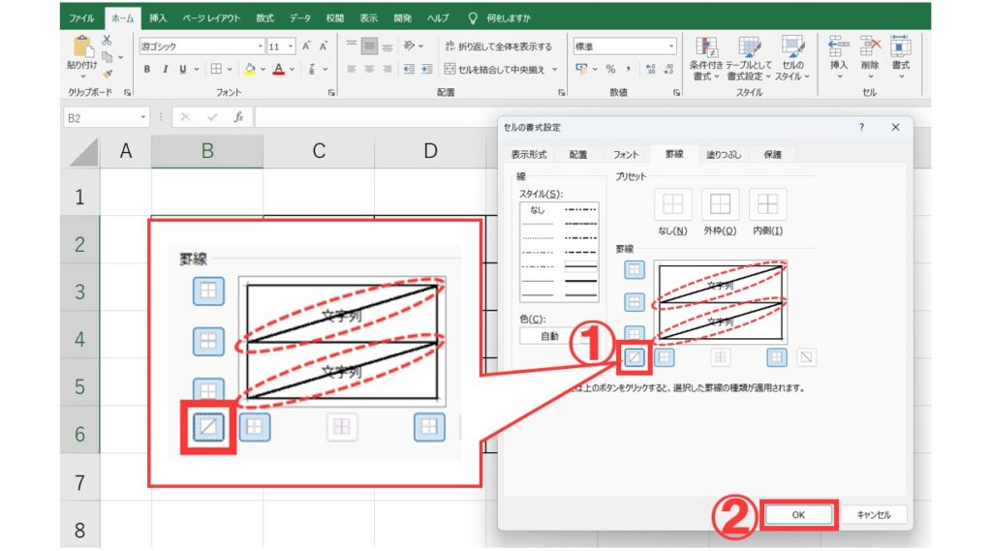Switch to the 塗りつぶし tab in the dialog
The height and width of the screenshot is (551, 992).
pyautogui.click(x=724, y=154)
